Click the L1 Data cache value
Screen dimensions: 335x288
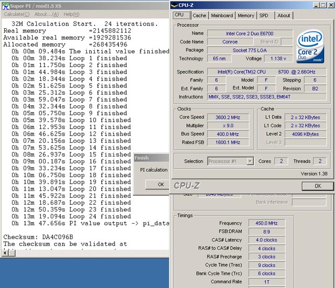click(305, 117)
